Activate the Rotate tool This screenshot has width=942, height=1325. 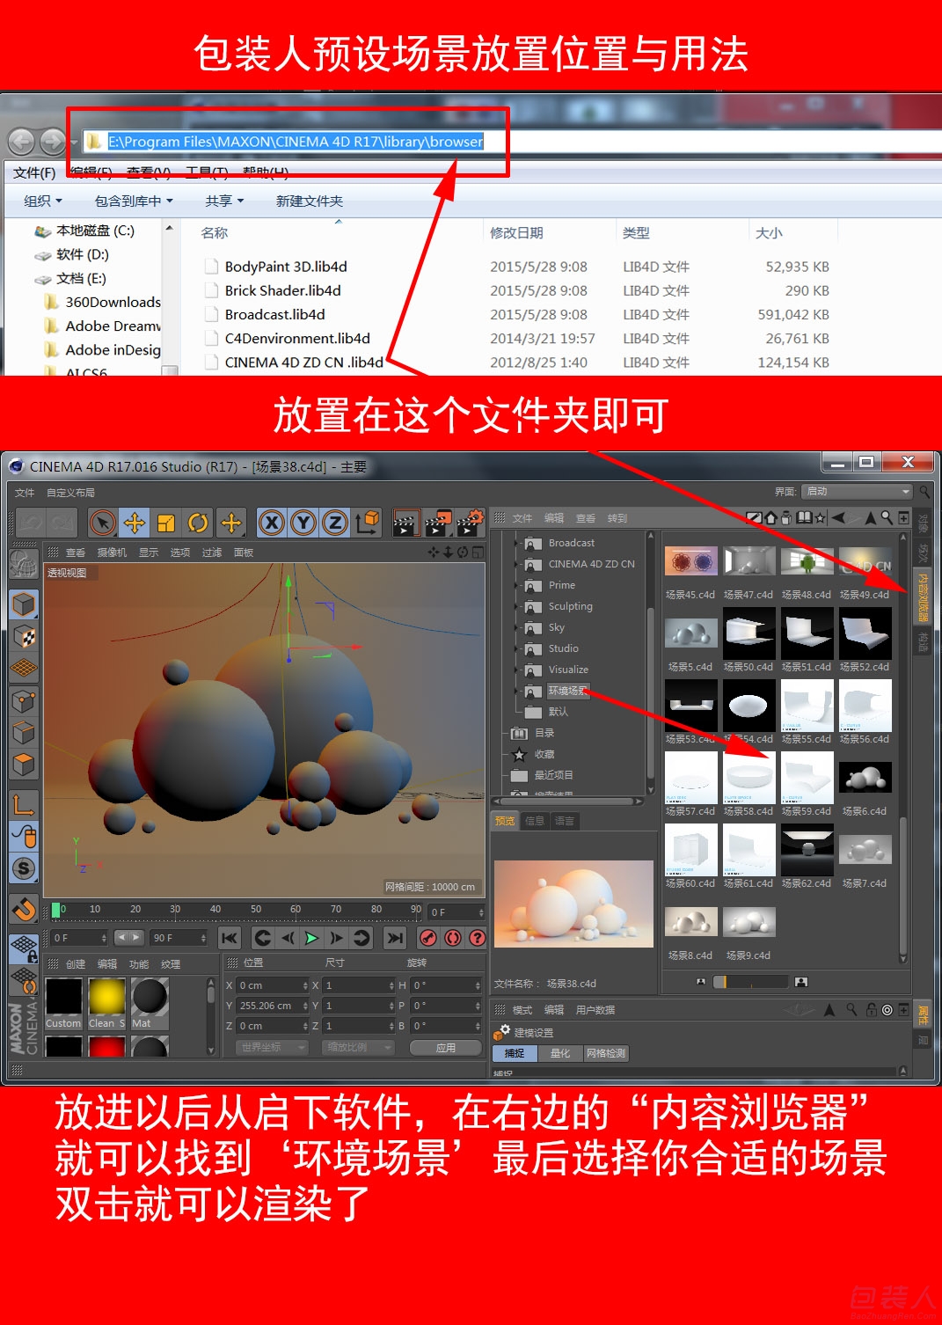[199, 523]
